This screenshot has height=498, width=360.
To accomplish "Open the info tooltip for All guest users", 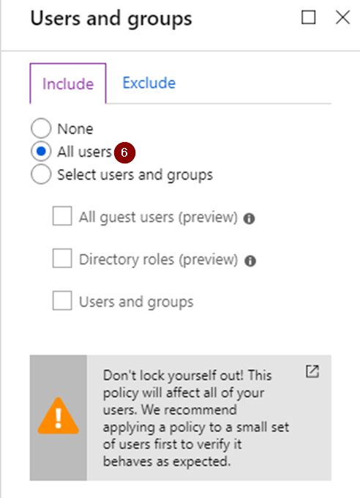I will pos(250,218).
